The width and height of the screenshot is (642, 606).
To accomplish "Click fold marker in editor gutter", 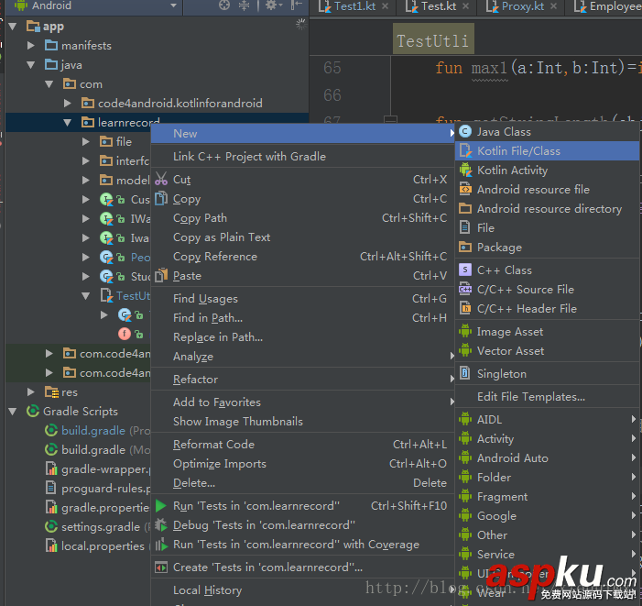I will pos(391,120).
